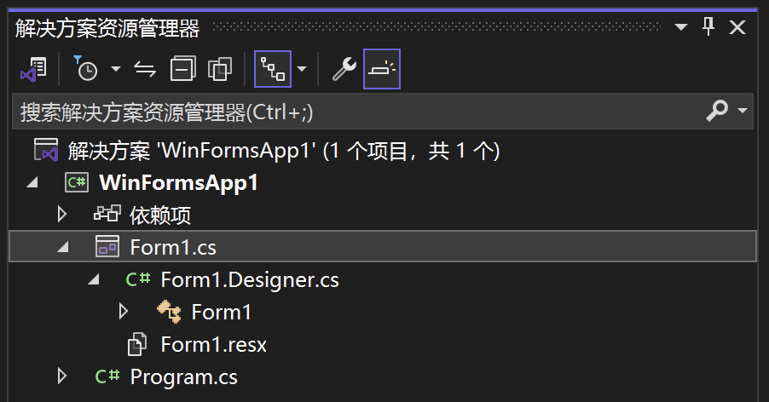Select Form1.resx file

pyautogui.click(x=214, y=345)
